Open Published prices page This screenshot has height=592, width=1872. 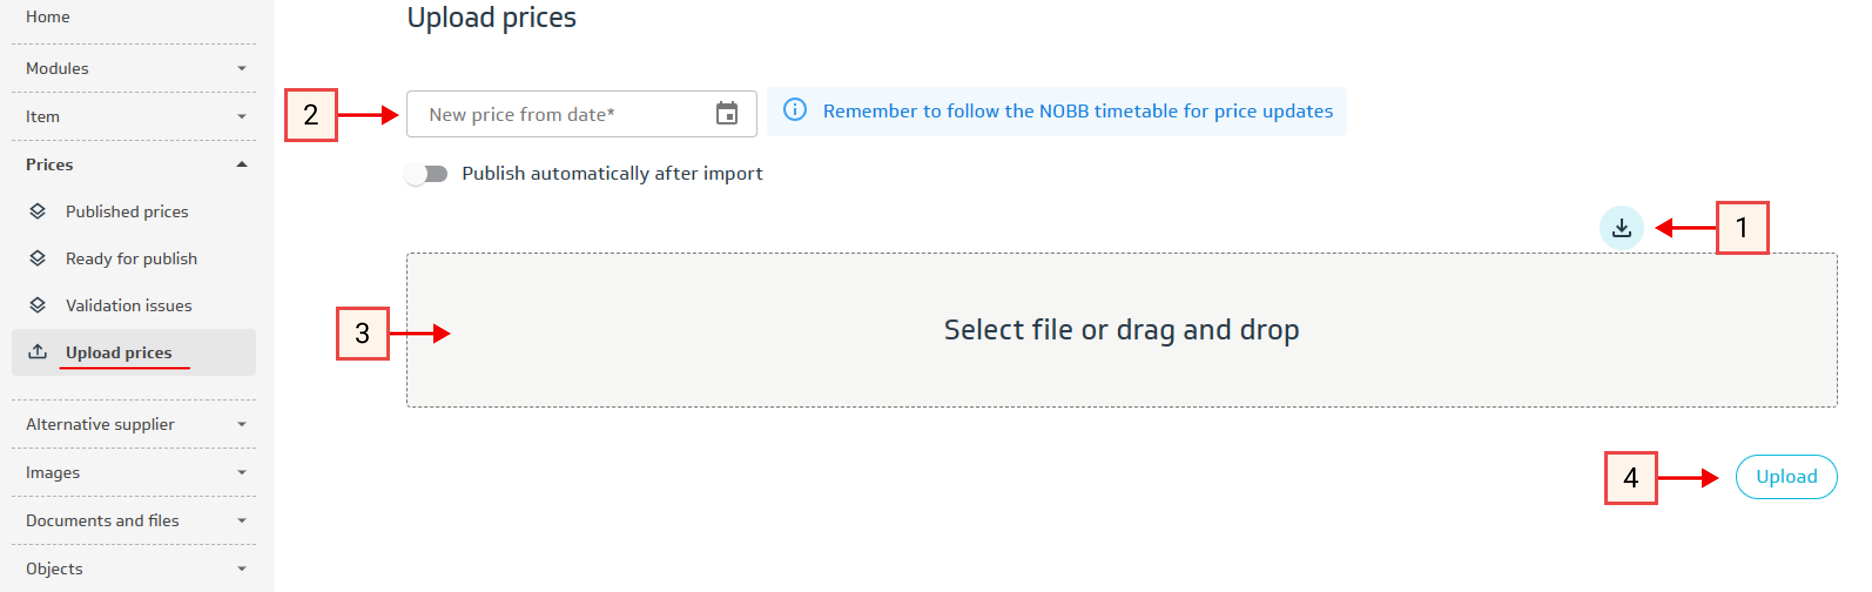pyautogui.click(x=126, y=211)
